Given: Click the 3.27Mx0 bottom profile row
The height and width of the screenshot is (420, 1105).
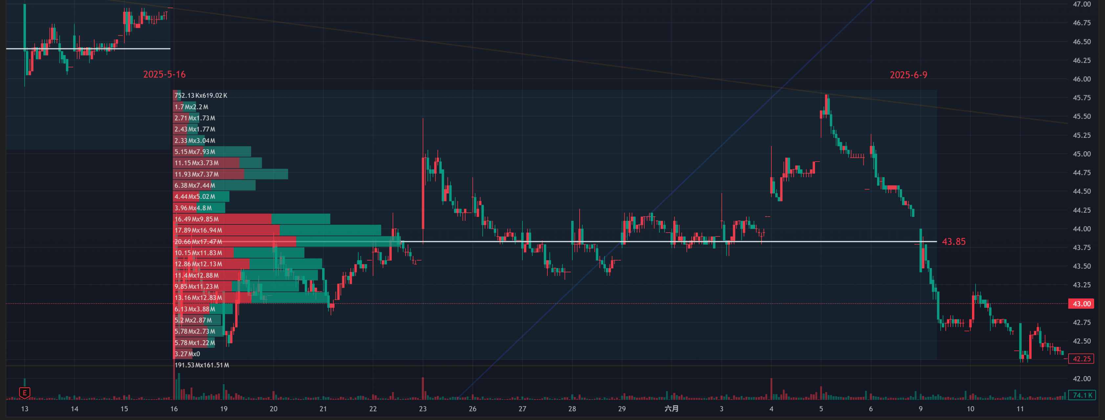Looking at the screenshot, I should tap(187, 354).
